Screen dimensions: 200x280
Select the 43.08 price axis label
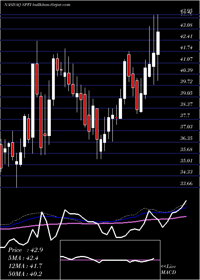tap(186, 25)
